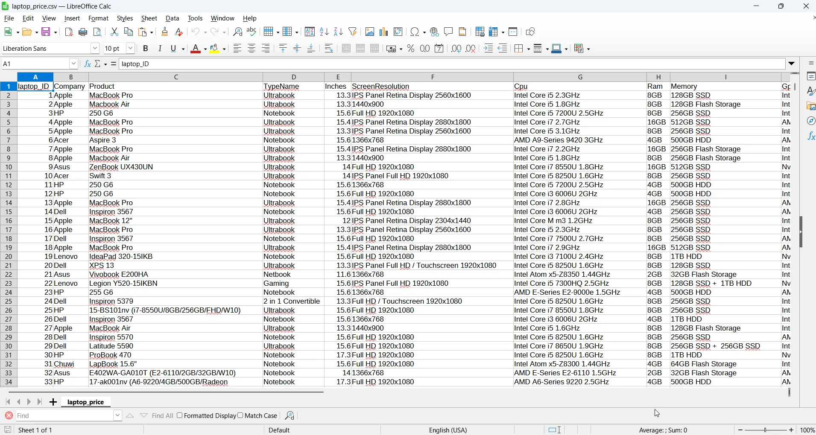Sort ascending

pyautogui.click(x=325, y=32)
